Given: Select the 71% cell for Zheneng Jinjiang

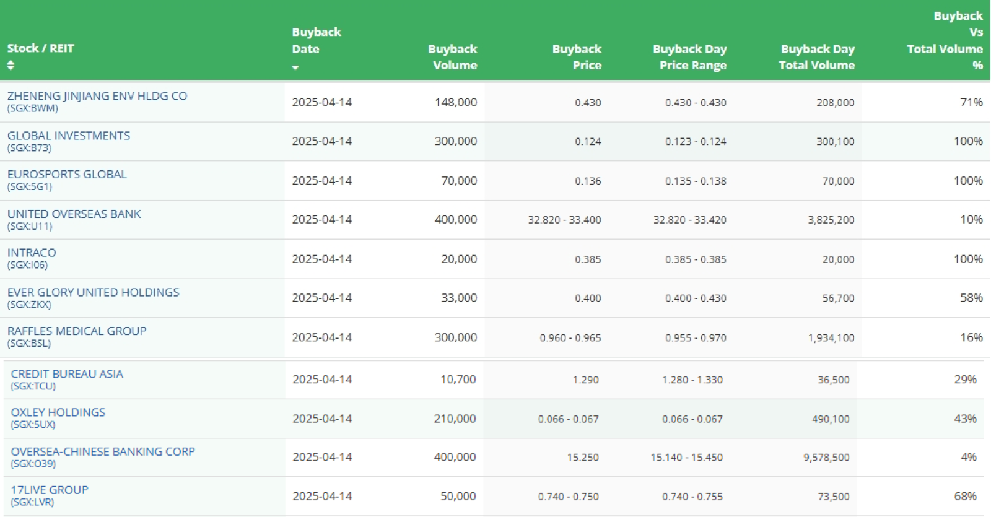Looking at the screenshot, I should pyautogui.click(x=972, y=102).
